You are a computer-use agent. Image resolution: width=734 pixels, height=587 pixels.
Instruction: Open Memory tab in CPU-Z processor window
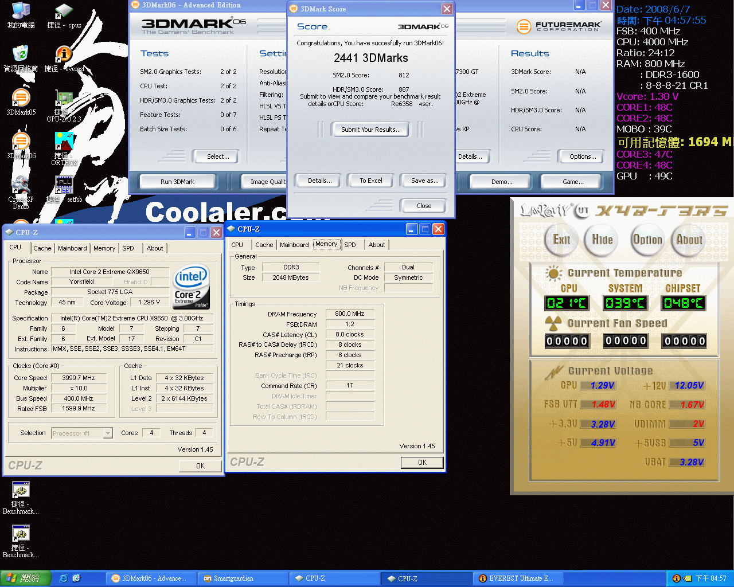pyautogui.click(x=104, y=248)
